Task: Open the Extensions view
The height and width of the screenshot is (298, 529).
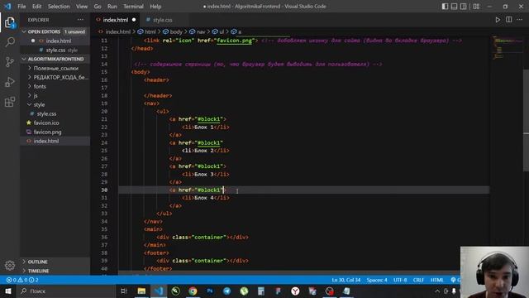Action: 10,102
